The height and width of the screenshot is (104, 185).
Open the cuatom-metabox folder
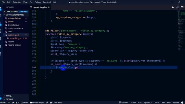coord(15,28)
